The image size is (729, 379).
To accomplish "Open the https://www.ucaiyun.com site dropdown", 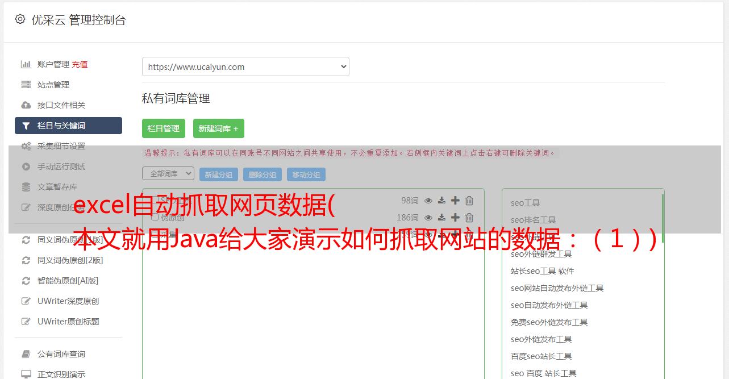I will pos(245,66).
